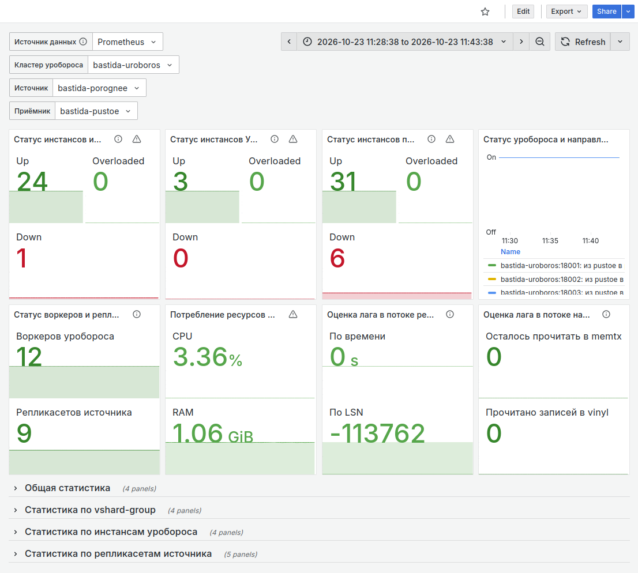
Task: Click Name legend header in status panel
Action: tap(511, 252)
